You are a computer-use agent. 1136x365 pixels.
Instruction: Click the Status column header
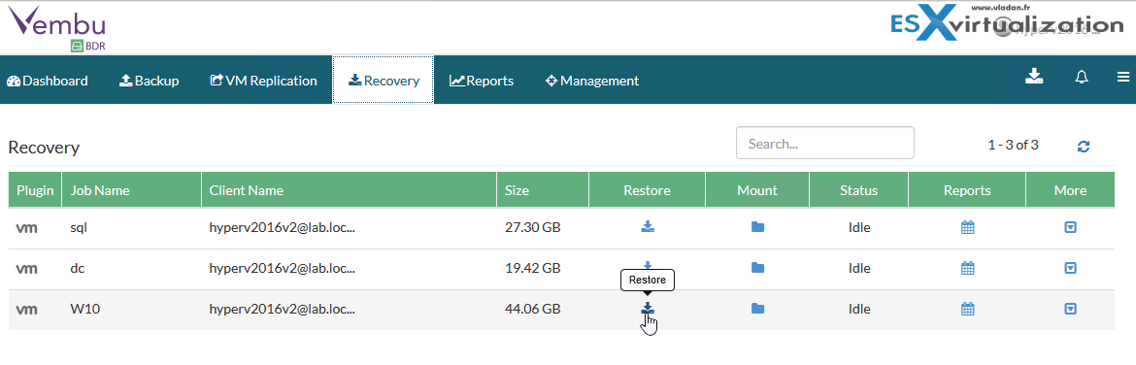(858, 190)
